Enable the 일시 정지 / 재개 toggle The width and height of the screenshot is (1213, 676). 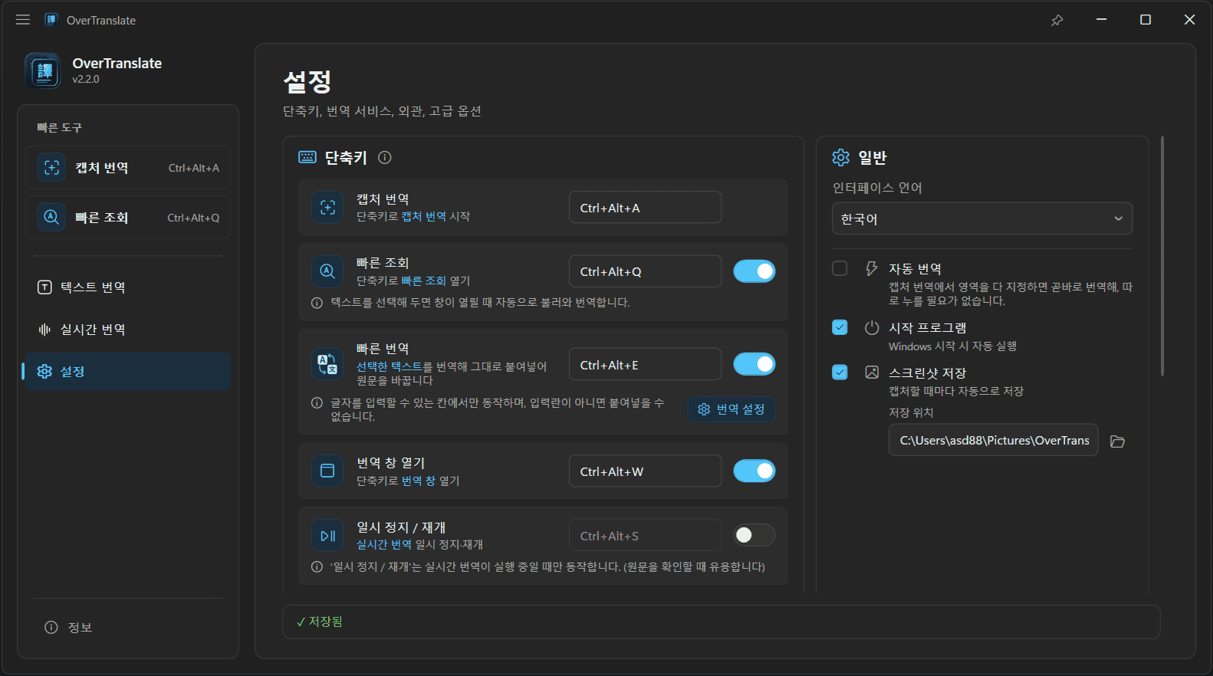[x=754, y=535]
